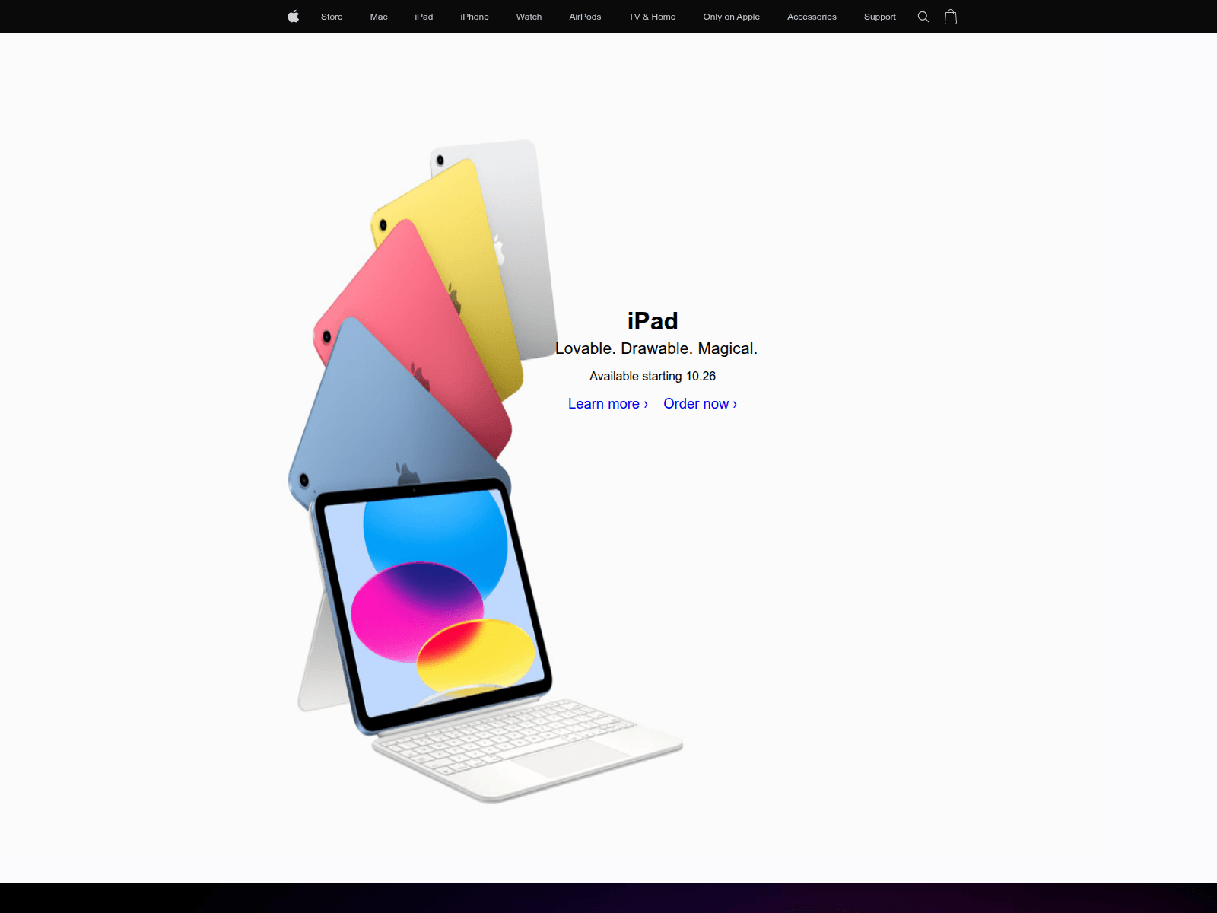The height and width of the screenshot is (913, 1217).
Task: Click the 'Lovable. Drawable. Magical.' tagline
Action: click(656, 348)
